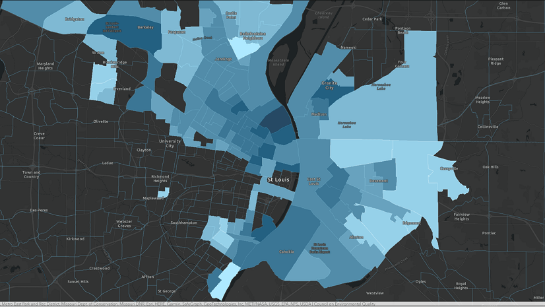
Task: Select the Ferguson area label
Action: click(x=177, y=32)
